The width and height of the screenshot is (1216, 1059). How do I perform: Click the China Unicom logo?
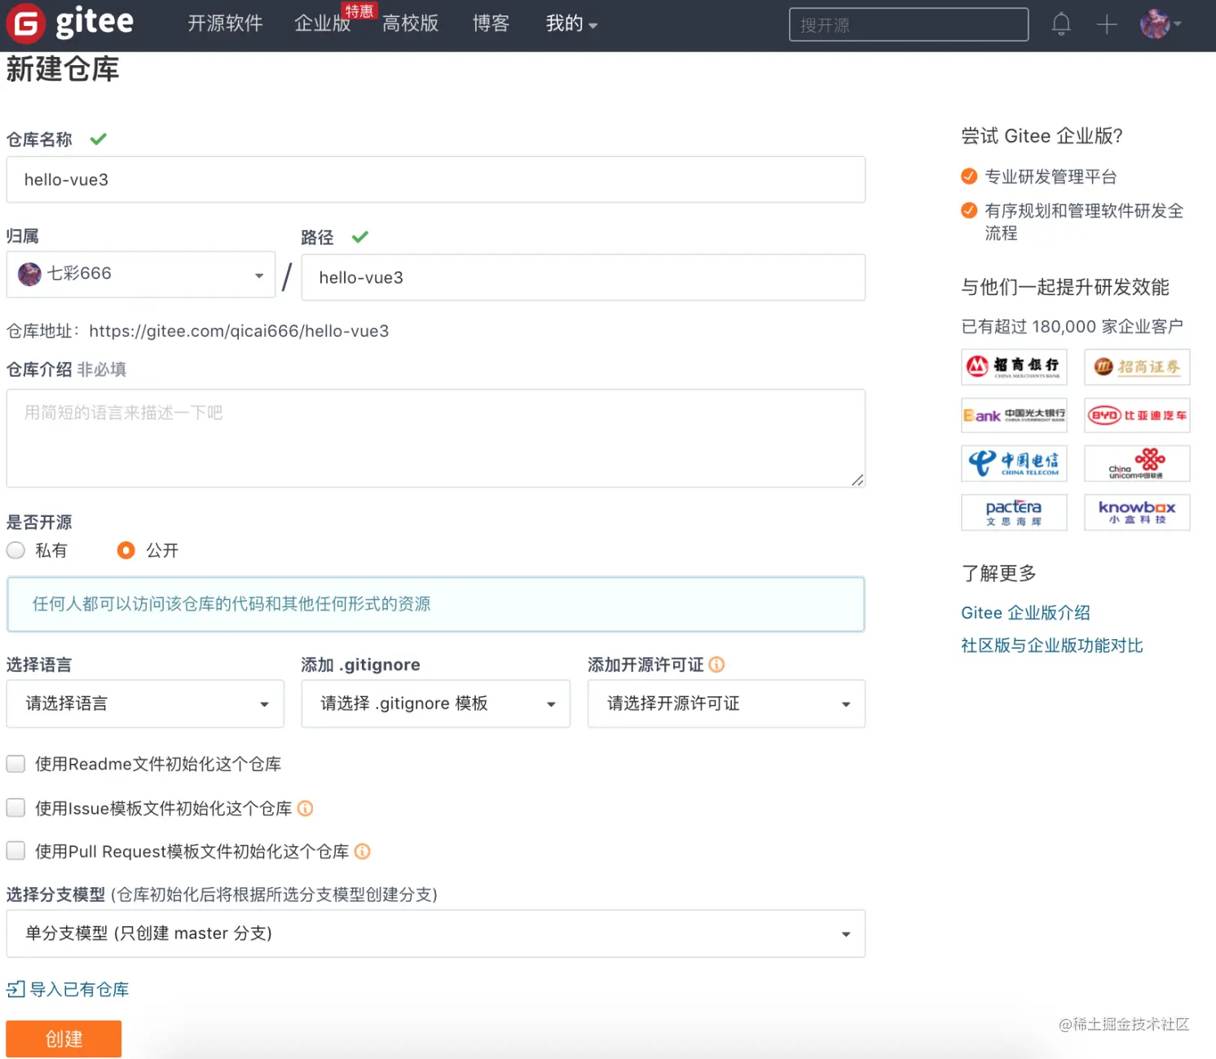1137,464
